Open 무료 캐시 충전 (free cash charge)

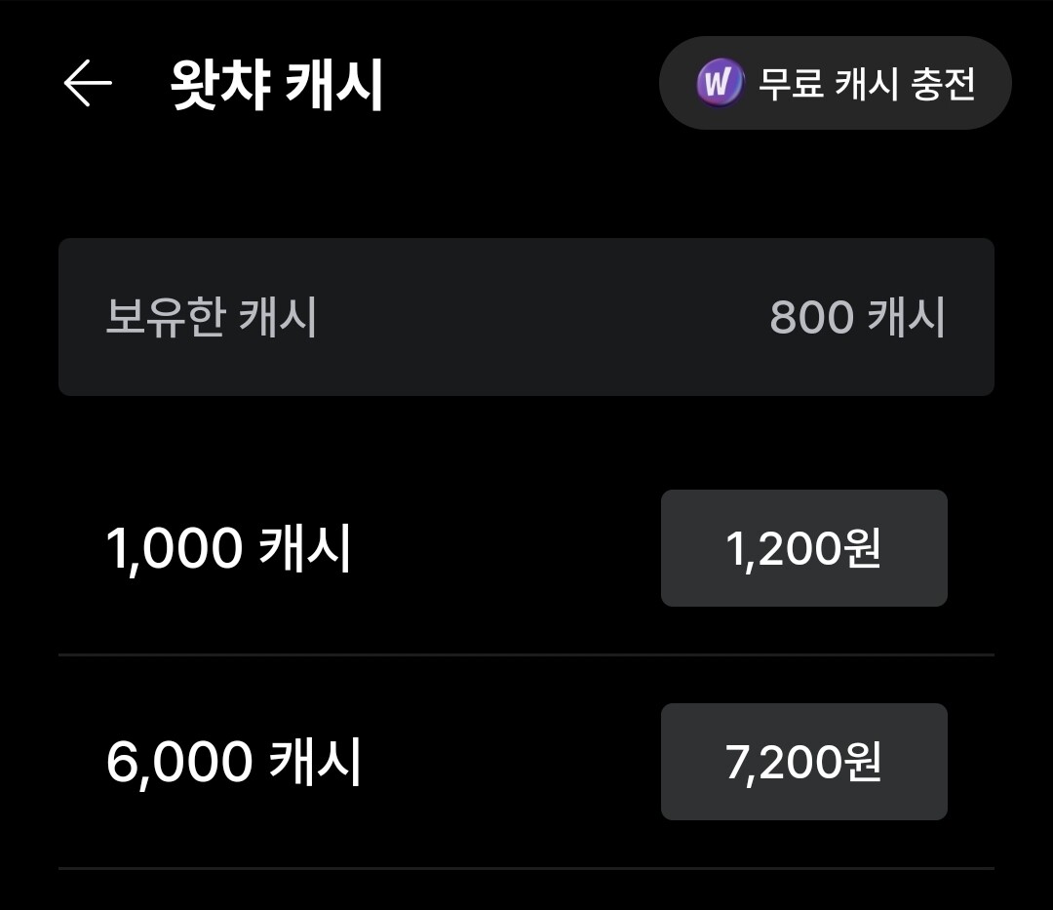coord(835,84)
